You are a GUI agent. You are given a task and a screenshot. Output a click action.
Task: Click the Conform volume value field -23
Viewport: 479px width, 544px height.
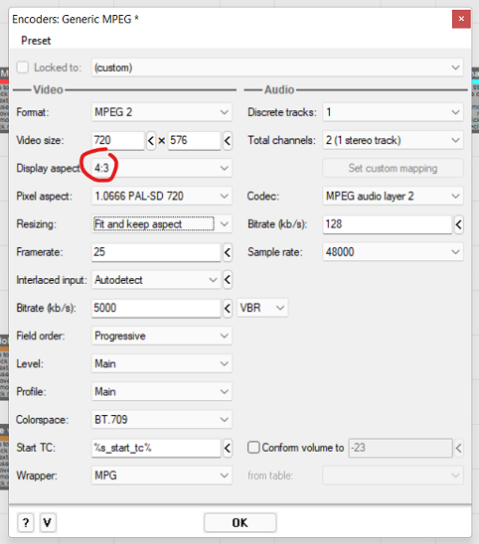[400, 448]
